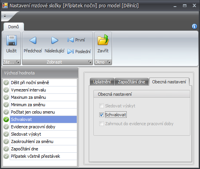Go to the previous record with Předchozí arrow
This screenshot has height=169, width=200.
click(x=33, y=40)
